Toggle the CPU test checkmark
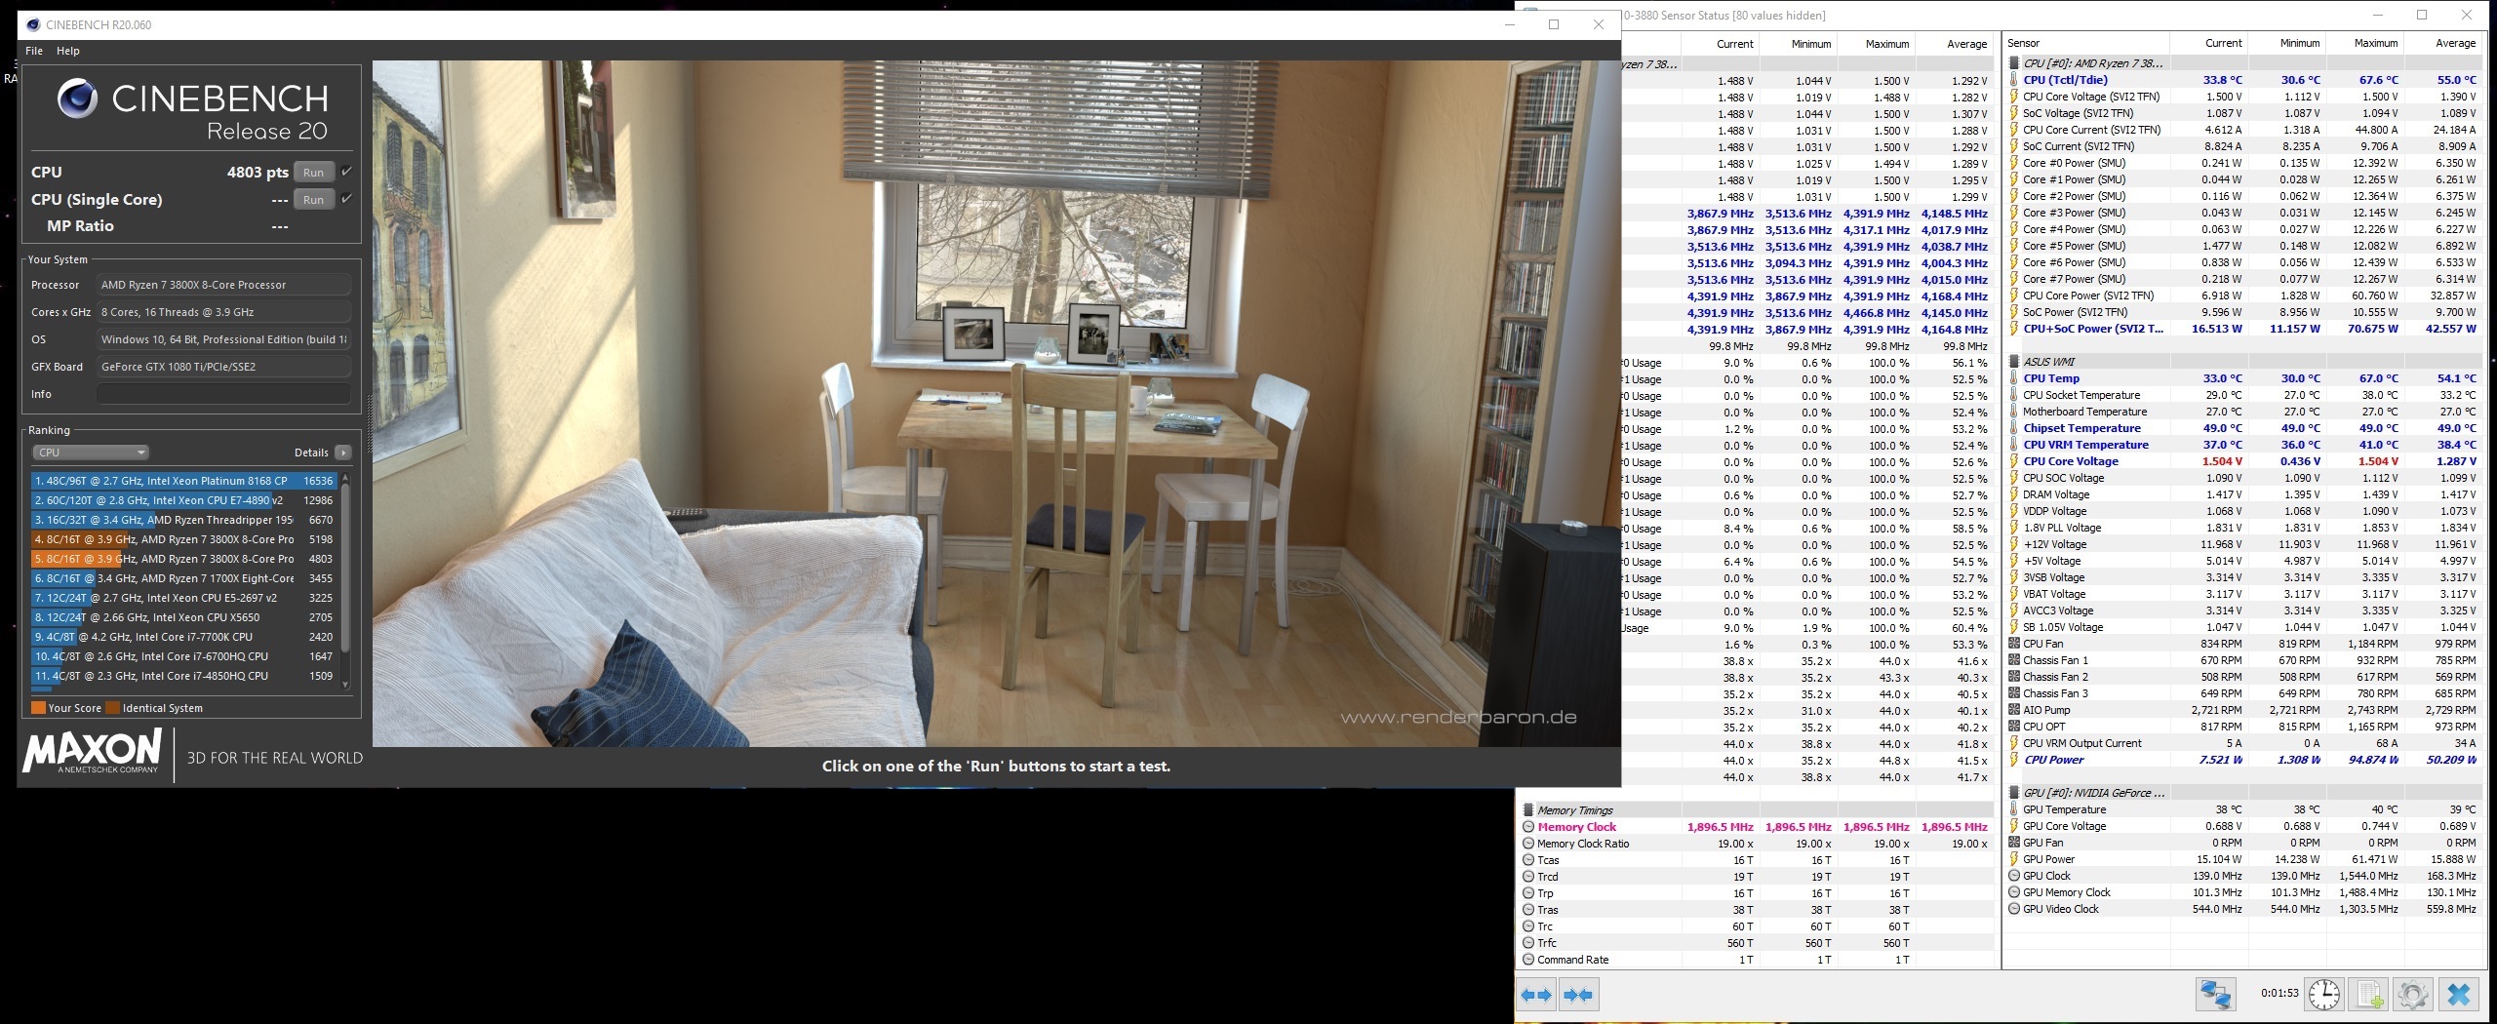 (346, 172)
